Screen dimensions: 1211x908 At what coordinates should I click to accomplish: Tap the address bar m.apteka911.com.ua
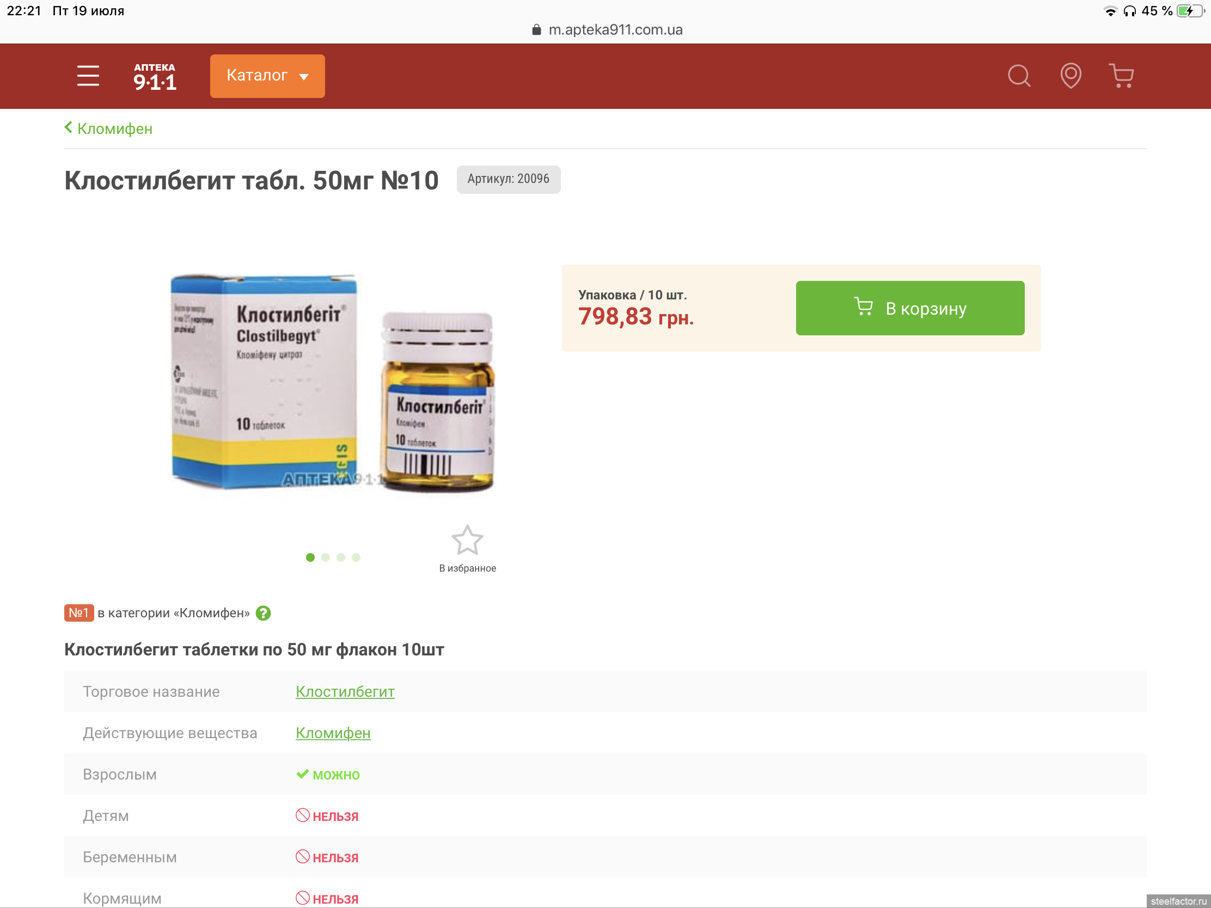607,29
